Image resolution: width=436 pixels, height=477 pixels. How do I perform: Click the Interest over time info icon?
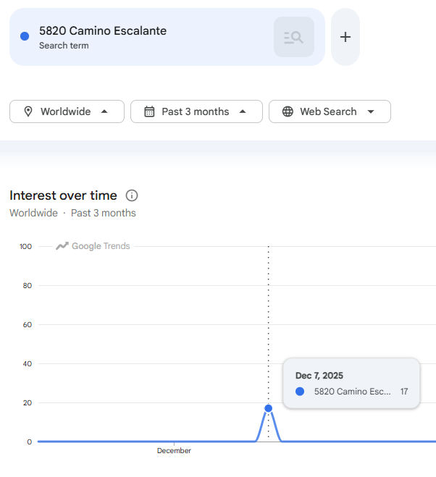132,195
